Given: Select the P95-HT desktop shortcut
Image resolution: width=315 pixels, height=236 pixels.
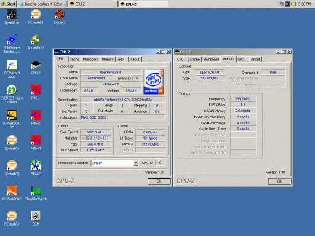Looking at the screenshot, I should [36, 143].
